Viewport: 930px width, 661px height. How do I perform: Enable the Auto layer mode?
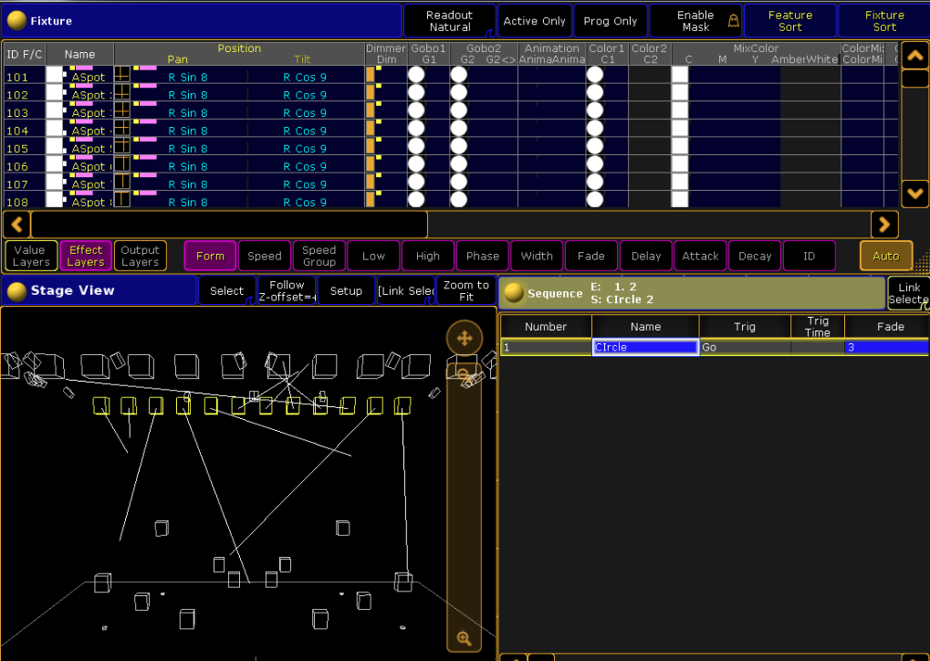[885, 257]
